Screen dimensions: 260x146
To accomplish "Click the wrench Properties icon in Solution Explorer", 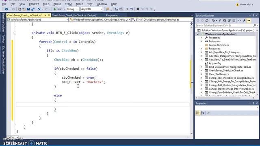I will coord(244,21).
